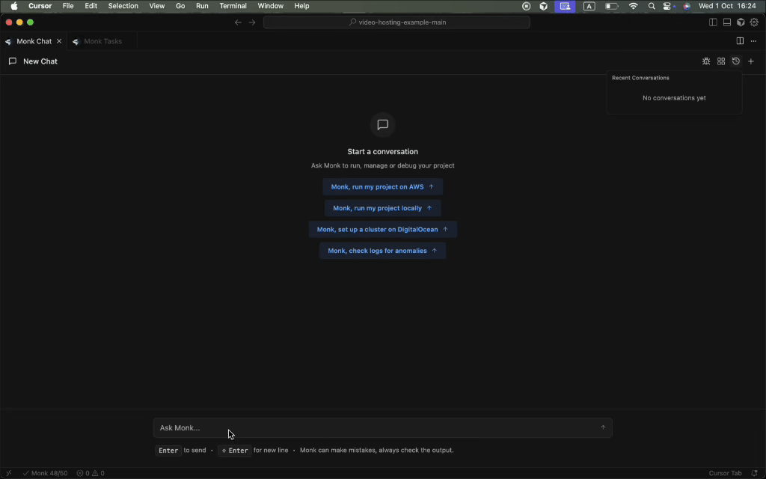
Task: Click the Monk cube icon in menu bar
Action: pyautogui.click(x=544, y=6)
